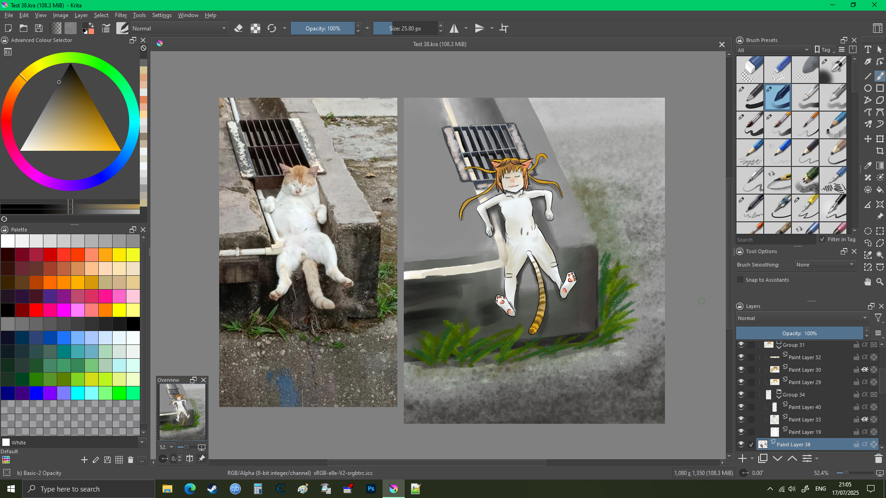This screenshot has width=886, height=498.
Task: Hide Paint Layer 32 with eye icon
Action: pos(741,357)
